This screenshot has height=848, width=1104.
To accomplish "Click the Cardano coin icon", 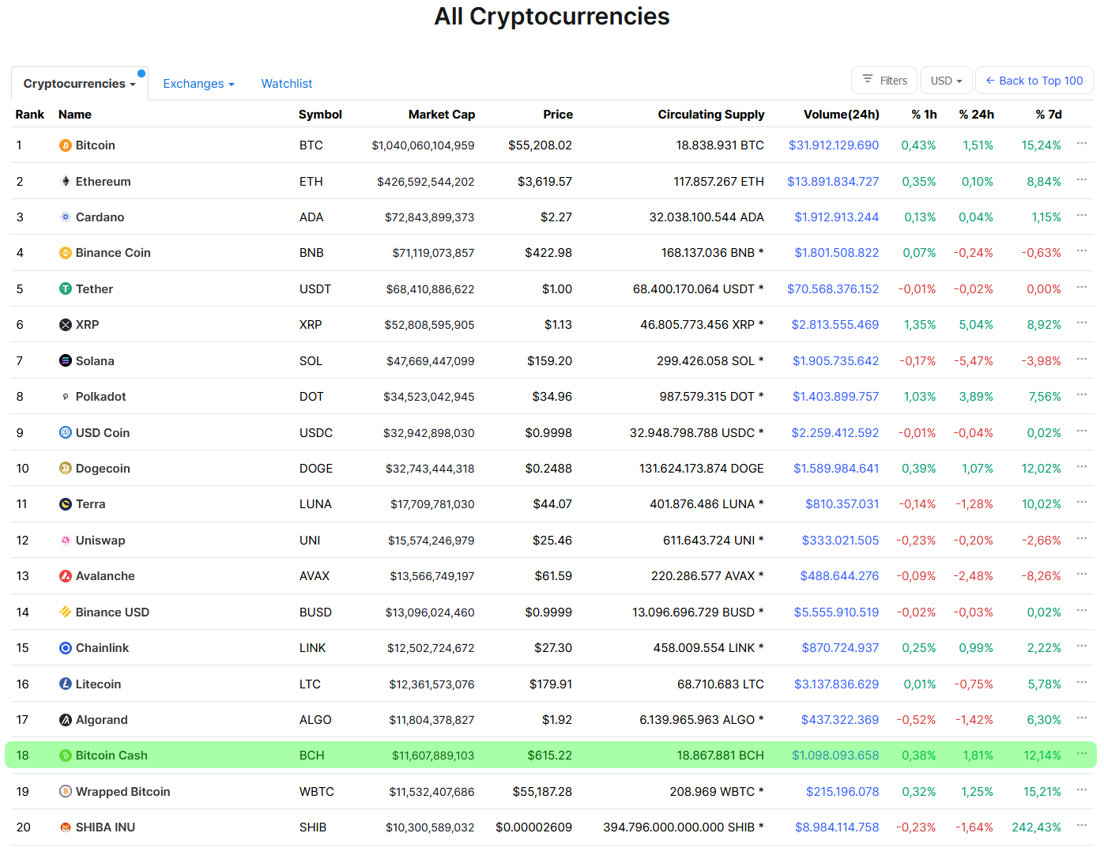I will [66, 217].
